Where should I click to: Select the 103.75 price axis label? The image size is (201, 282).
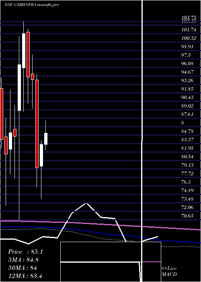[x=189, y=18]
